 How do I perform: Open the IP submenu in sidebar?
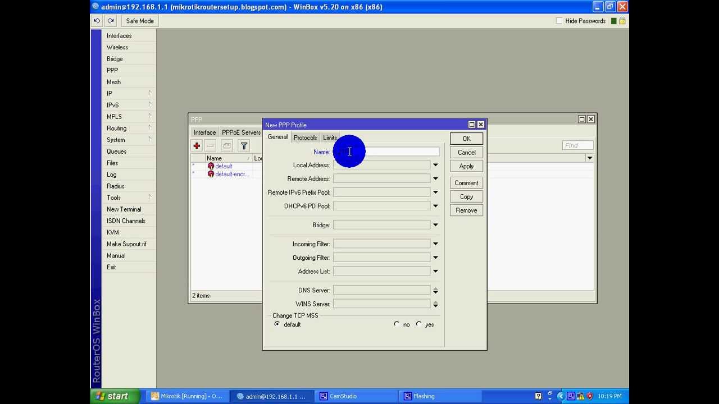(110, 94)
